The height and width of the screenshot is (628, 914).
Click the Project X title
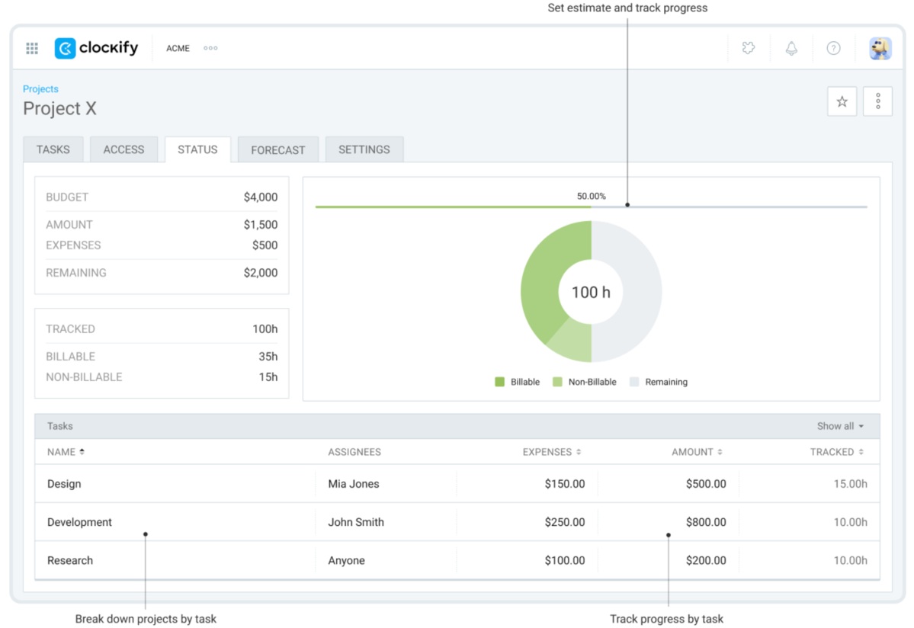(59, 108)
